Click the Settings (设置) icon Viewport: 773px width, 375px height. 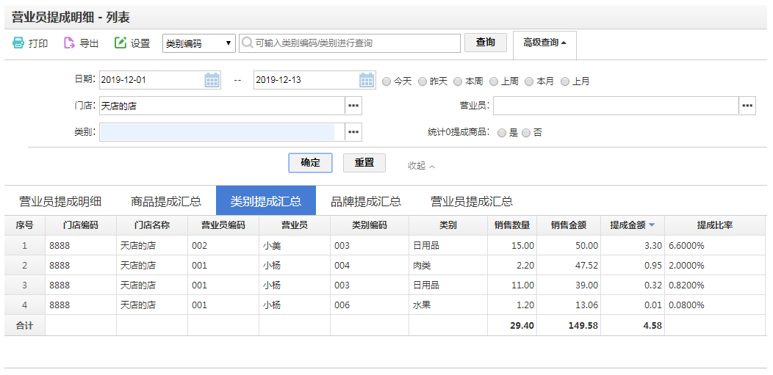(x=121, y=43)
